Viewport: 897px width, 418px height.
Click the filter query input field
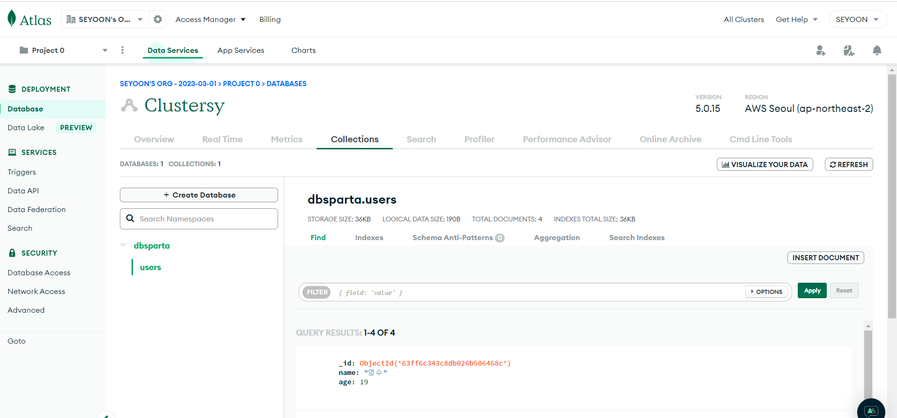point(538,292)
